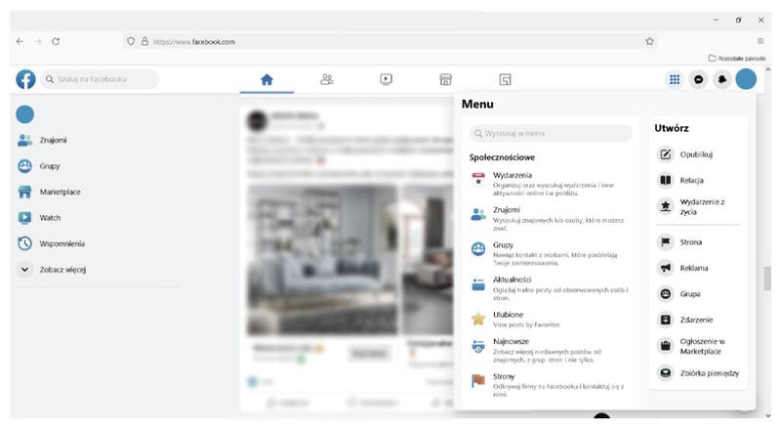
Task: Open Najnowsze in the Menu list
Action: pos(551,350)
